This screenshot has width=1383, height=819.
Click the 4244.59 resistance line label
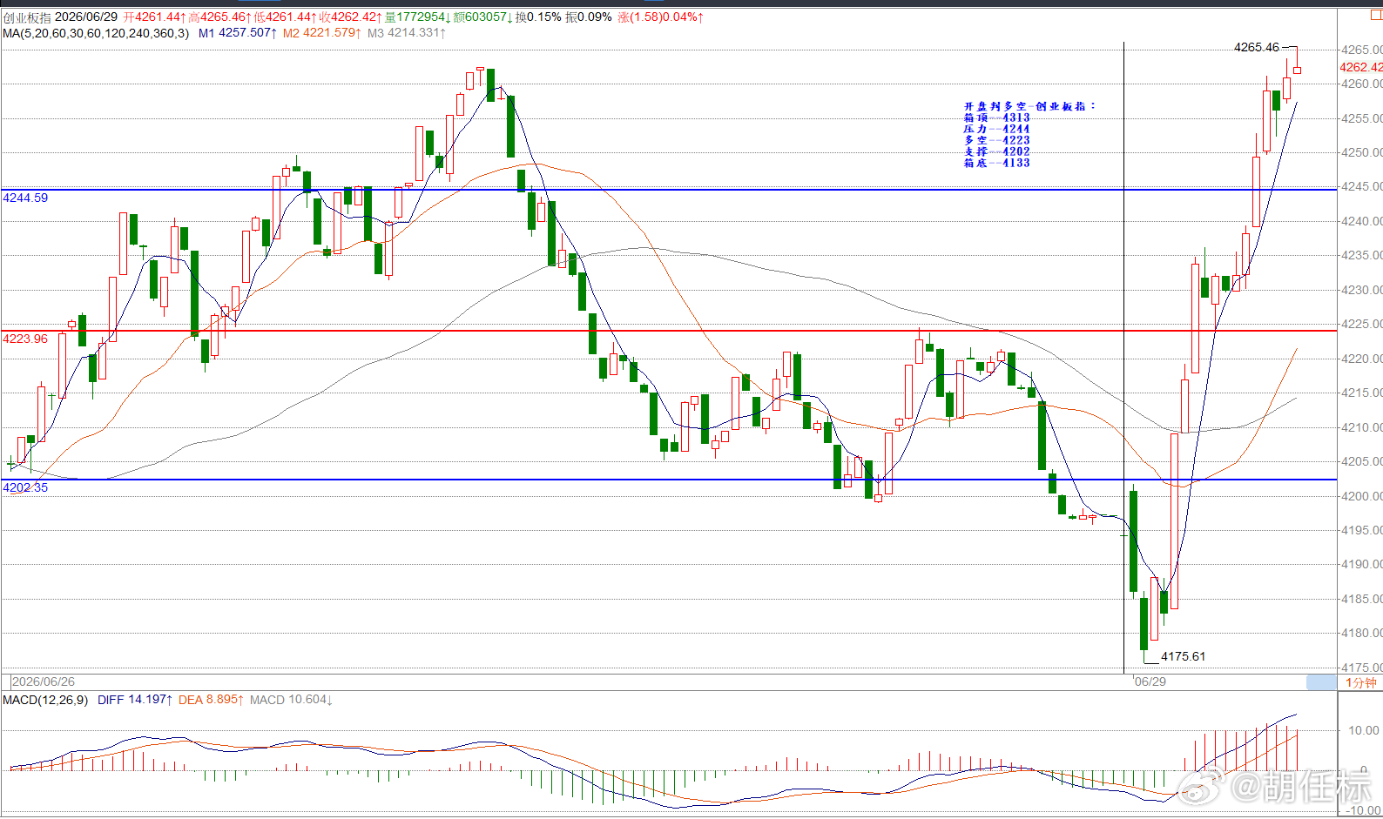point(25,198)
